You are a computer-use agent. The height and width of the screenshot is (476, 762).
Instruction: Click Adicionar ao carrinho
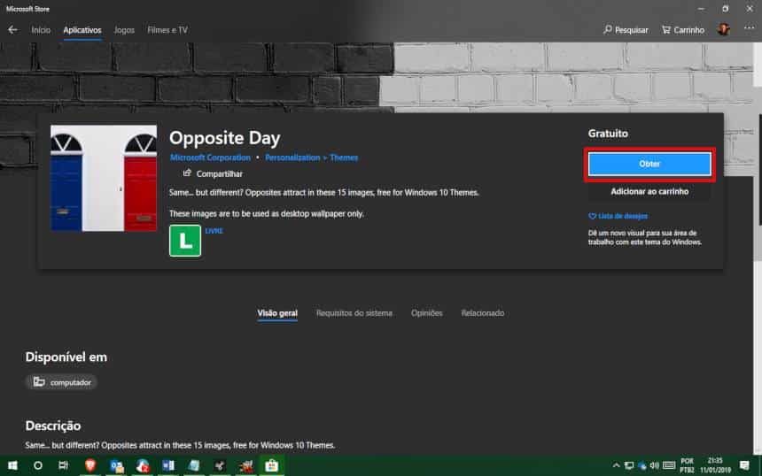click(x=649, y=192)
